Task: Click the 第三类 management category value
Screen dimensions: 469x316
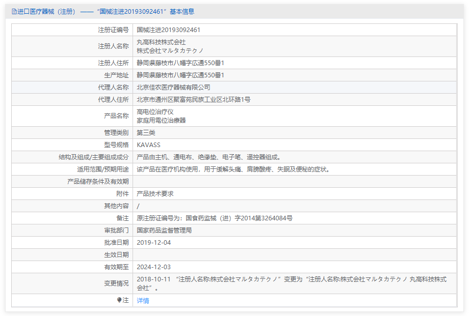Action: coord(147,133)
